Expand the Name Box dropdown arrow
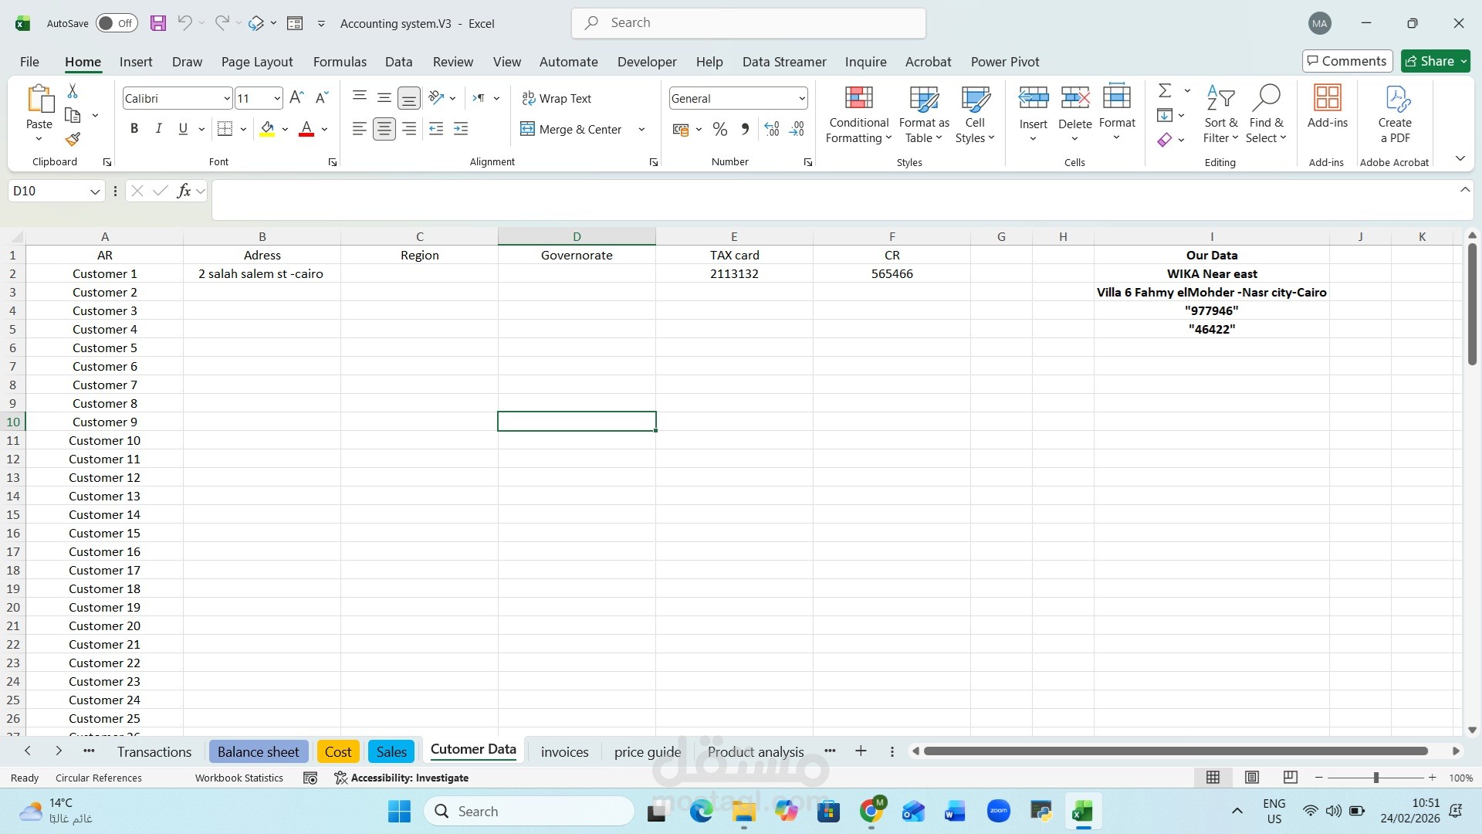 click(95, 192)
